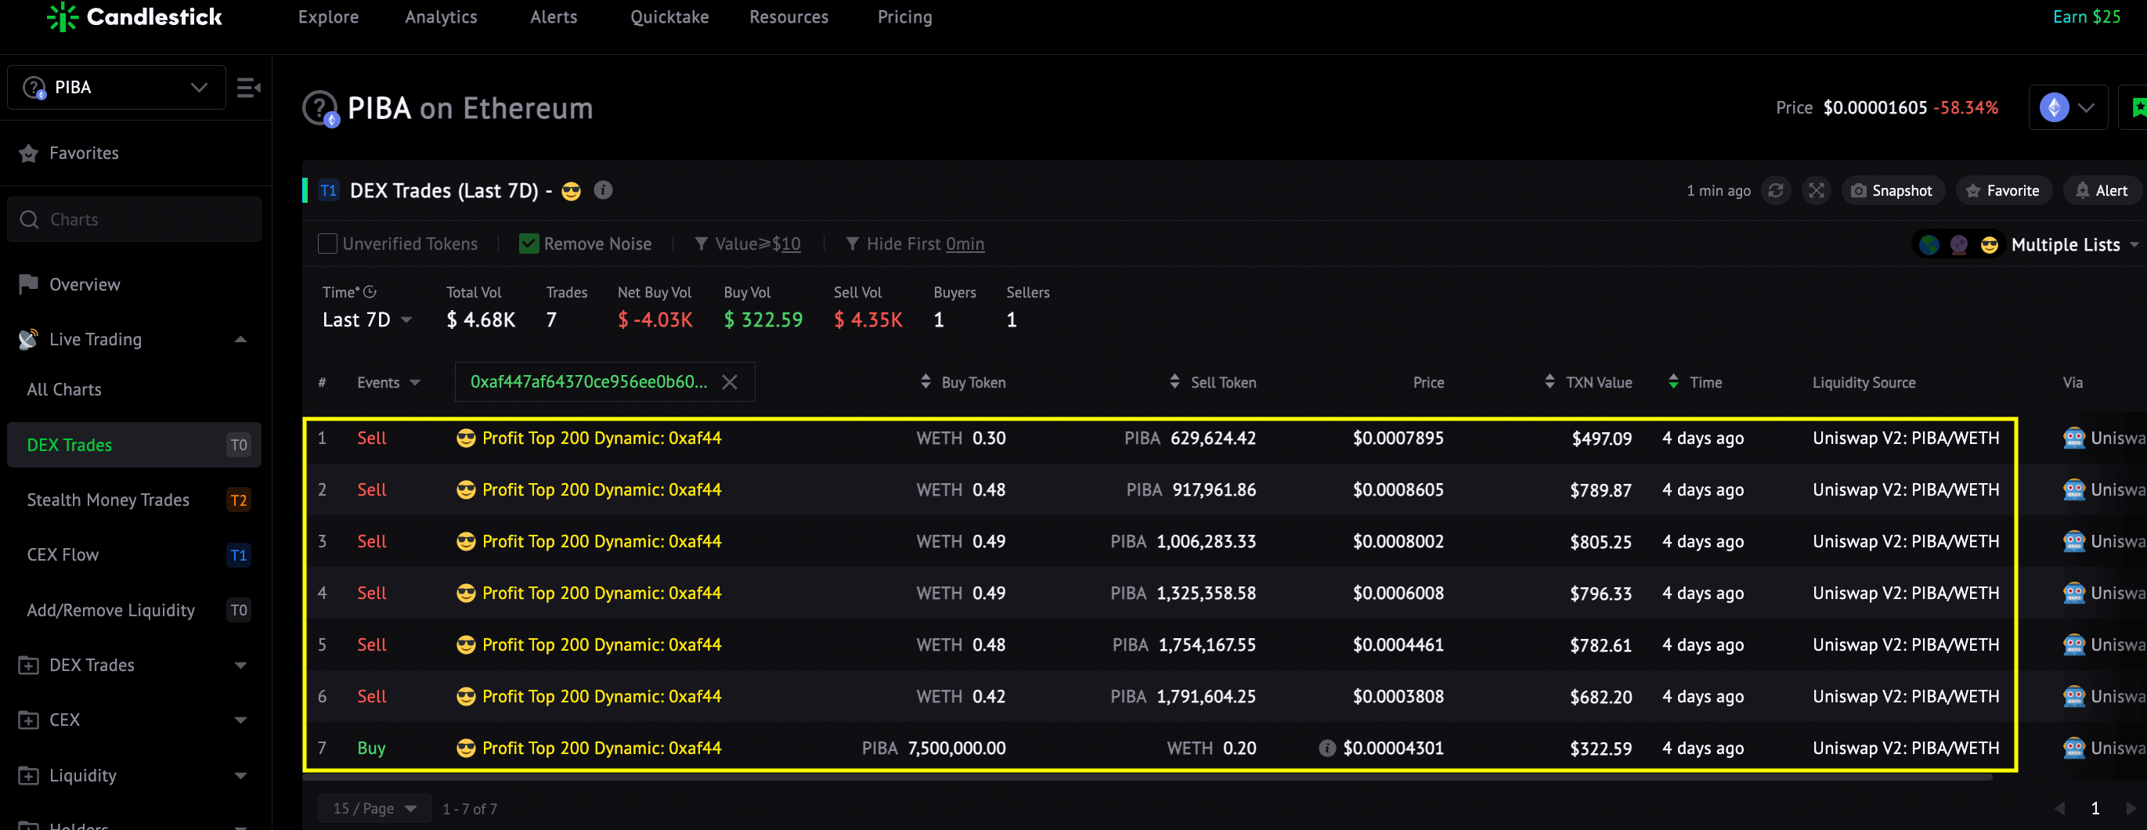Click page number 1

[x=2095, y=808]
